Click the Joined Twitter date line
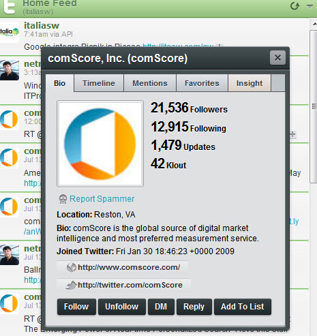This screenshot has height=336, width=317. pyautogui.click(x=145, y=251)
